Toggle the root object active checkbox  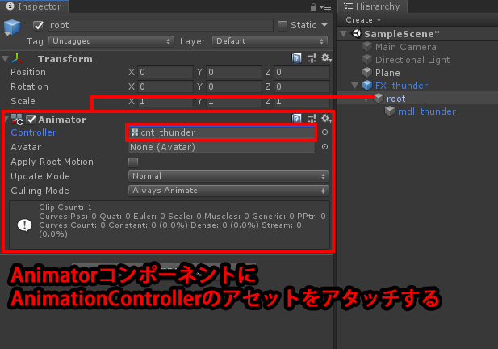point(38,25)
